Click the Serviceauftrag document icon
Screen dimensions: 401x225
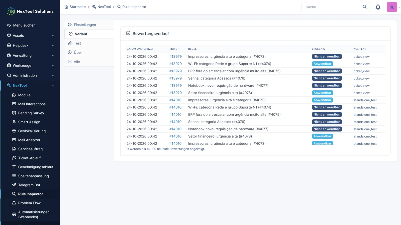[x=14, y=149]
